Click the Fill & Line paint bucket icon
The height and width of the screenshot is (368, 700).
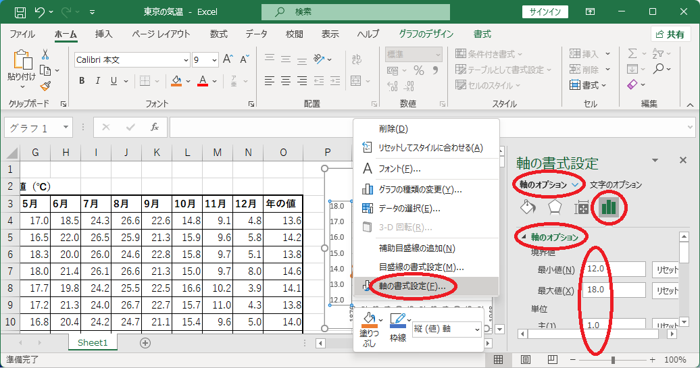(528, 207)
